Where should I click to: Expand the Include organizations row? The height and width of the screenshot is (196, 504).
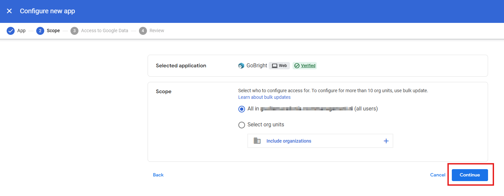click(x=289, y=141)
